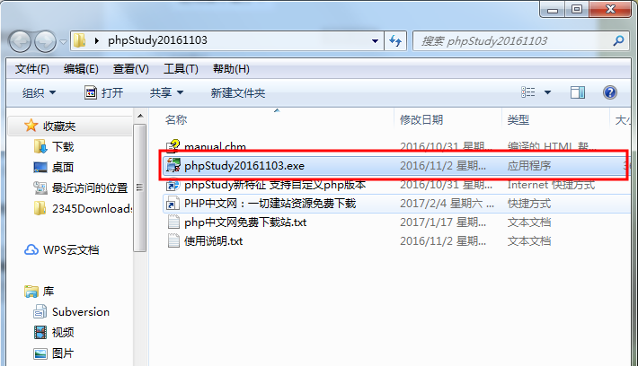Click the sidebar scrollbar up arrow
This screenshot has height=366, width=638.
pos(140,117)
